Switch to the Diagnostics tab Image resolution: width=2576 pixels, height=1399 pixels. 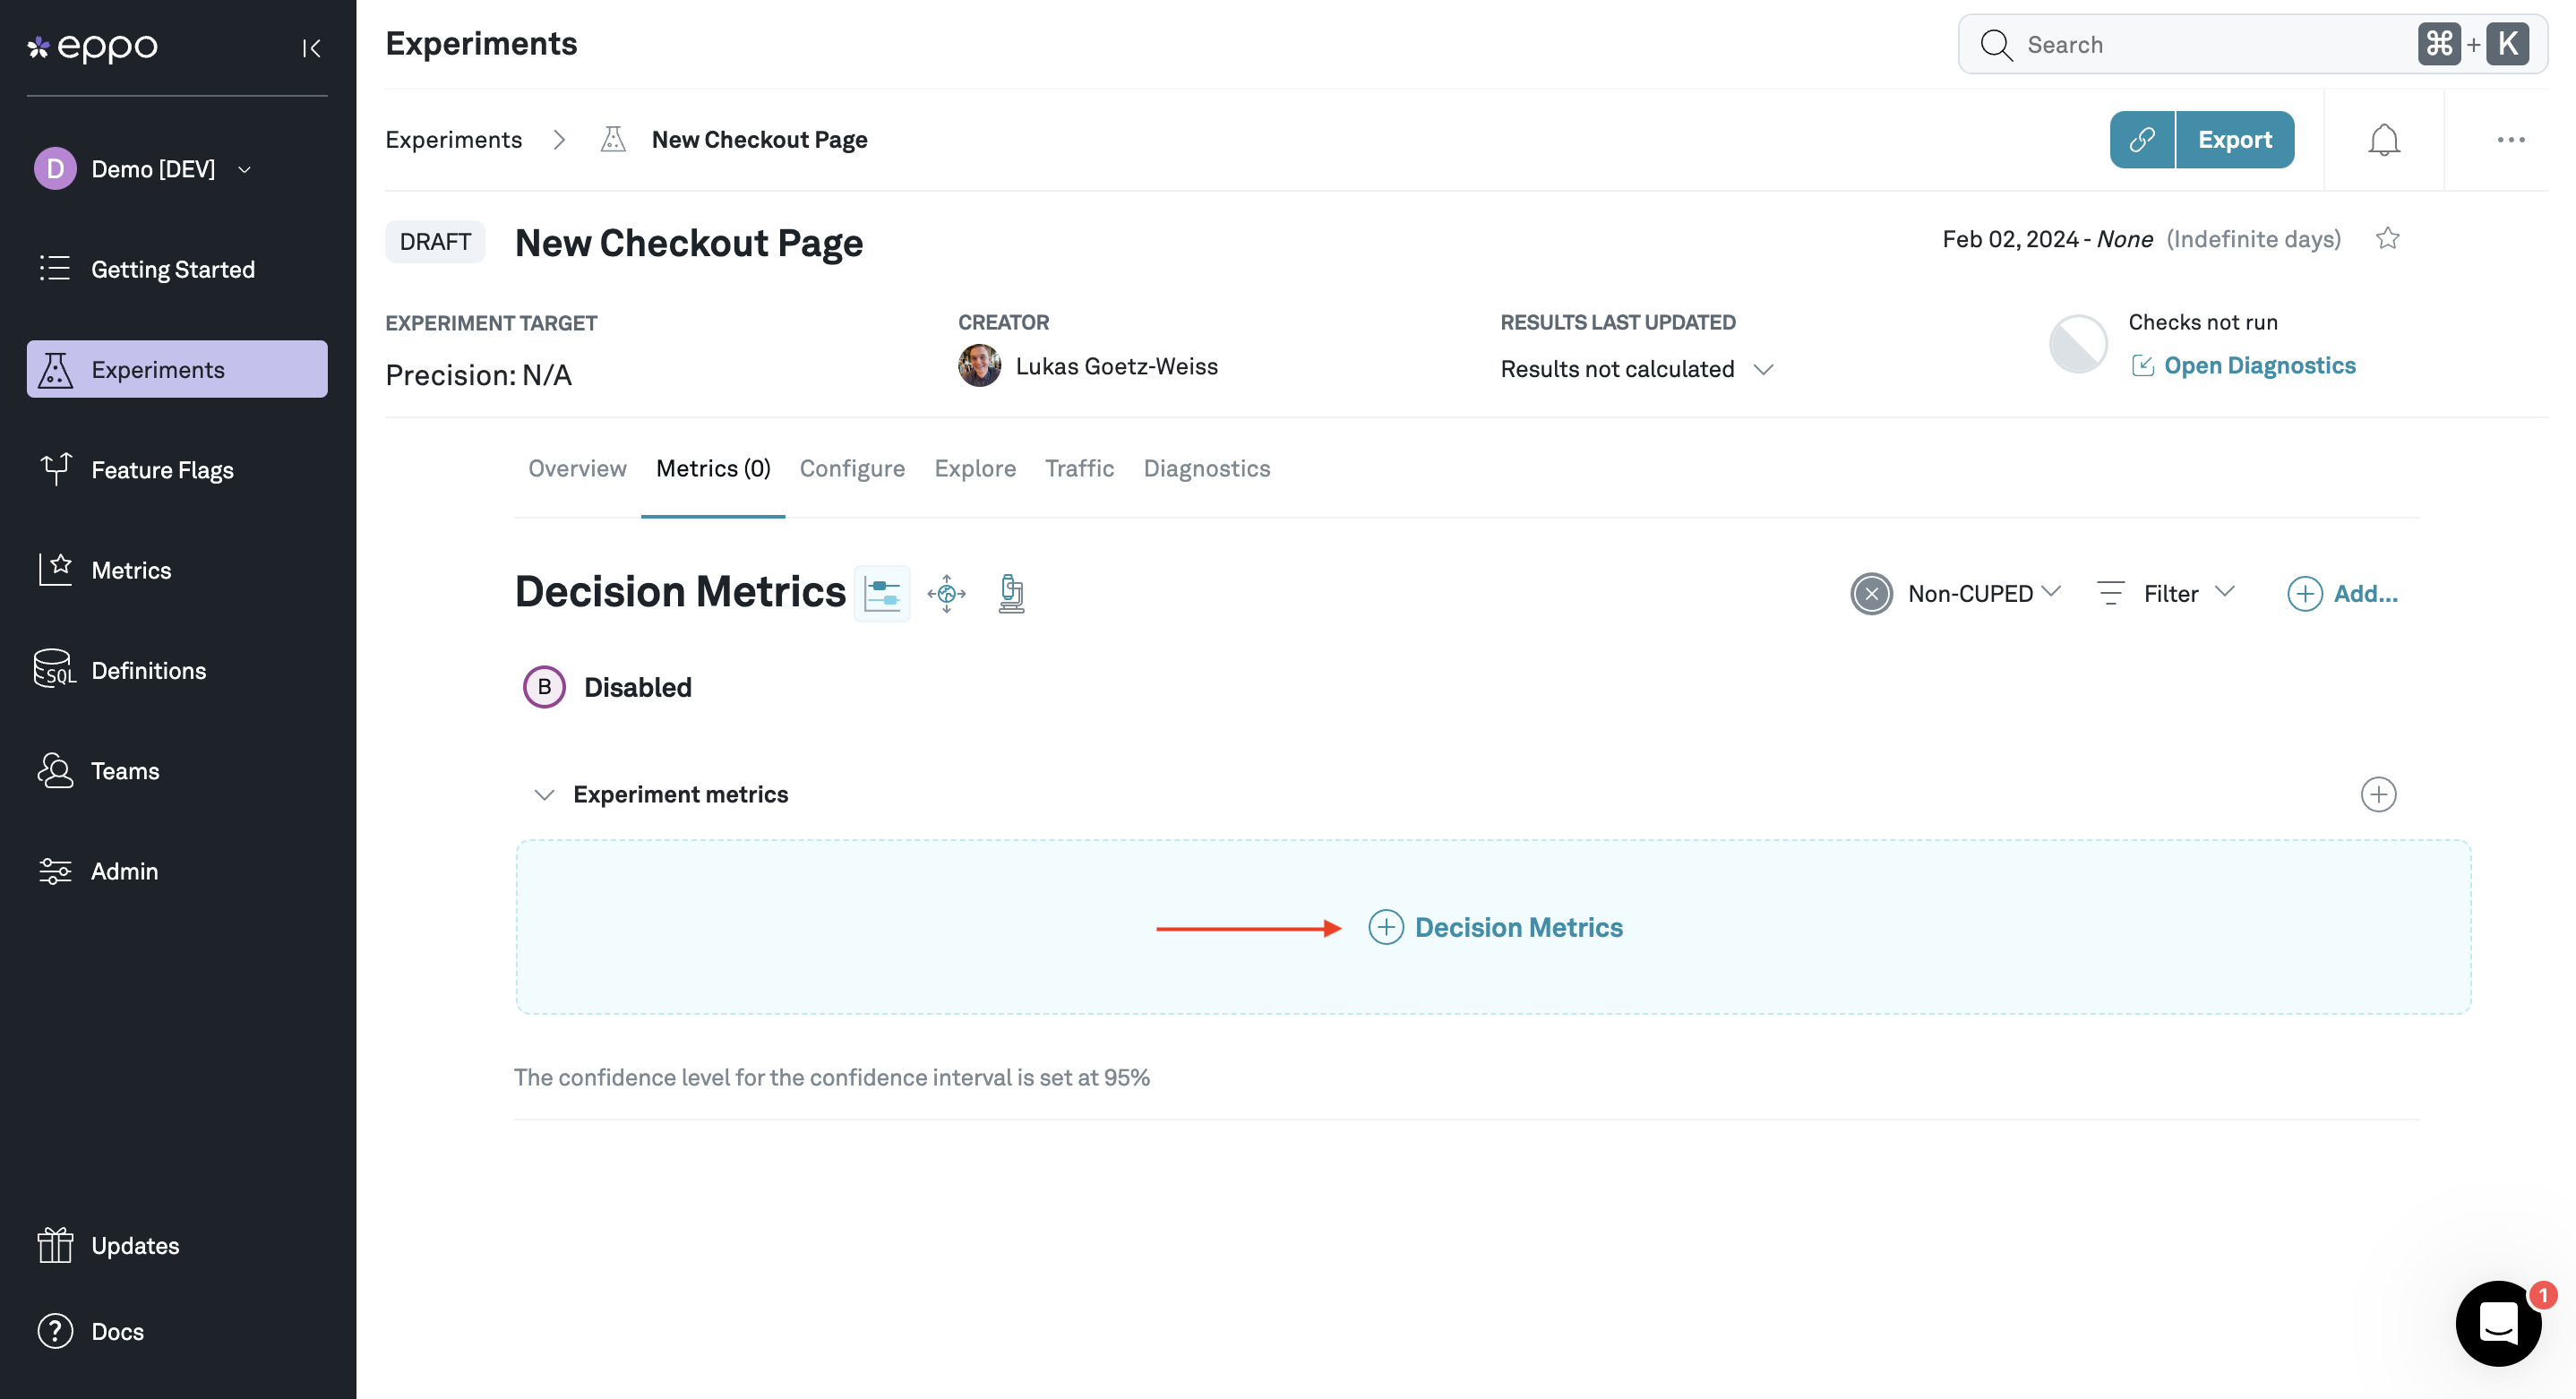pos(1206,468)
